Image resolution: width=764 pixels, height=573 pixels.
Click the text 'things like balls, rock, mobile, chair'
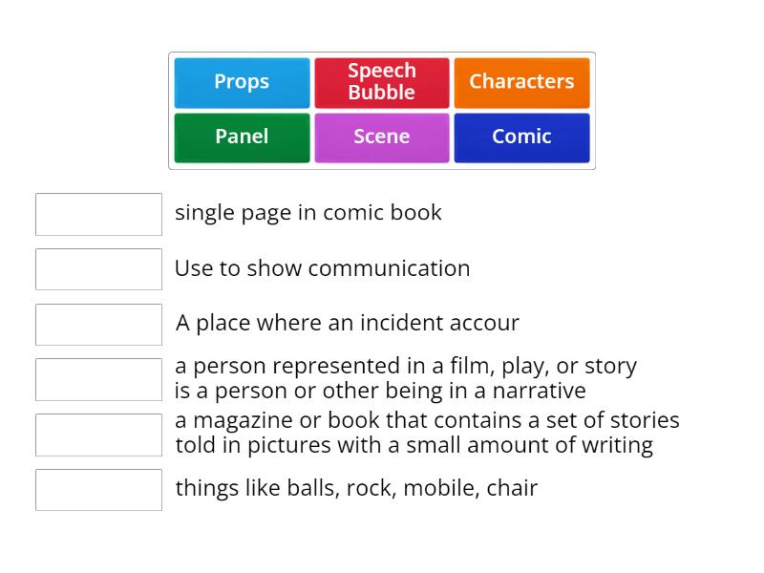[354, 488]
